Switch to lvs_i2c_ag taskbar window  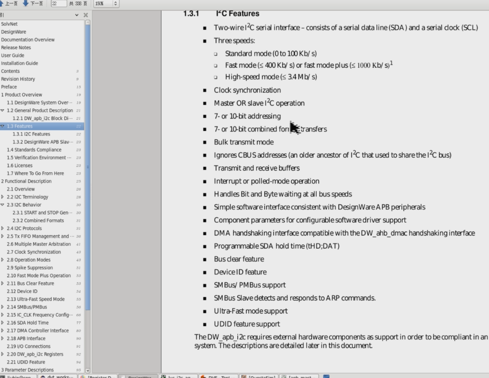178,377
